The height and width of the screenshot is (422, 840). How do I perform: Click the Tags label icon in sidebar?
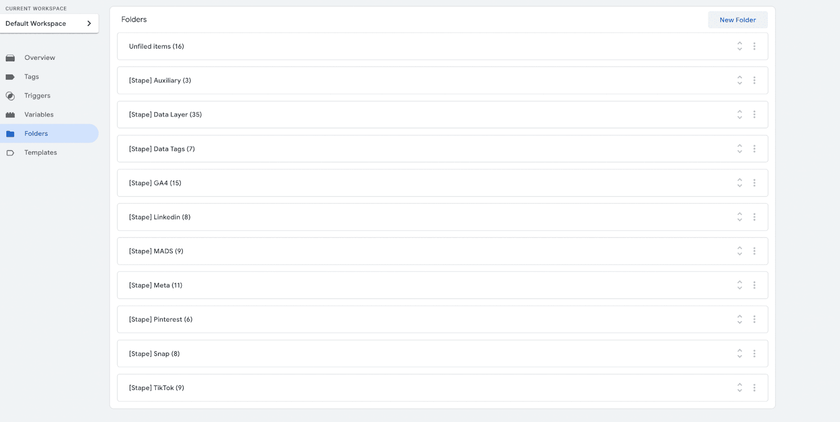coord(10,77)
